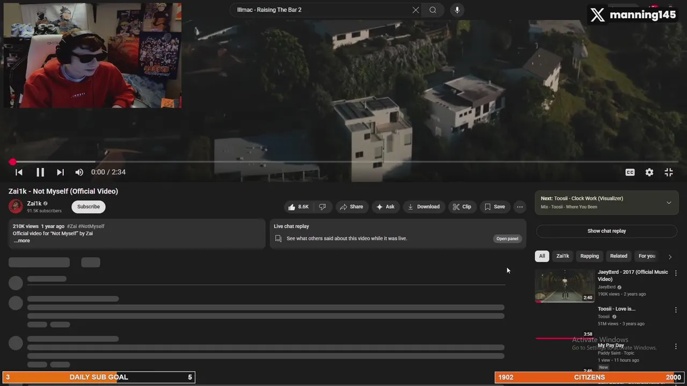The width and height of the screenshot is (687, 386).
Task: Open options for Toosii Love is video
Action: (676, 310)
